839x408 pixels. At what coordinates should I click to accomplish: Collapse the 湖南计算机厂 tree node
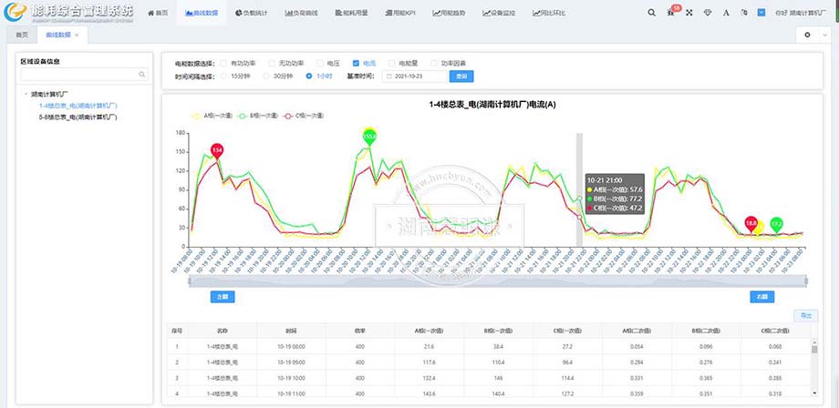(x=26, y=94)
